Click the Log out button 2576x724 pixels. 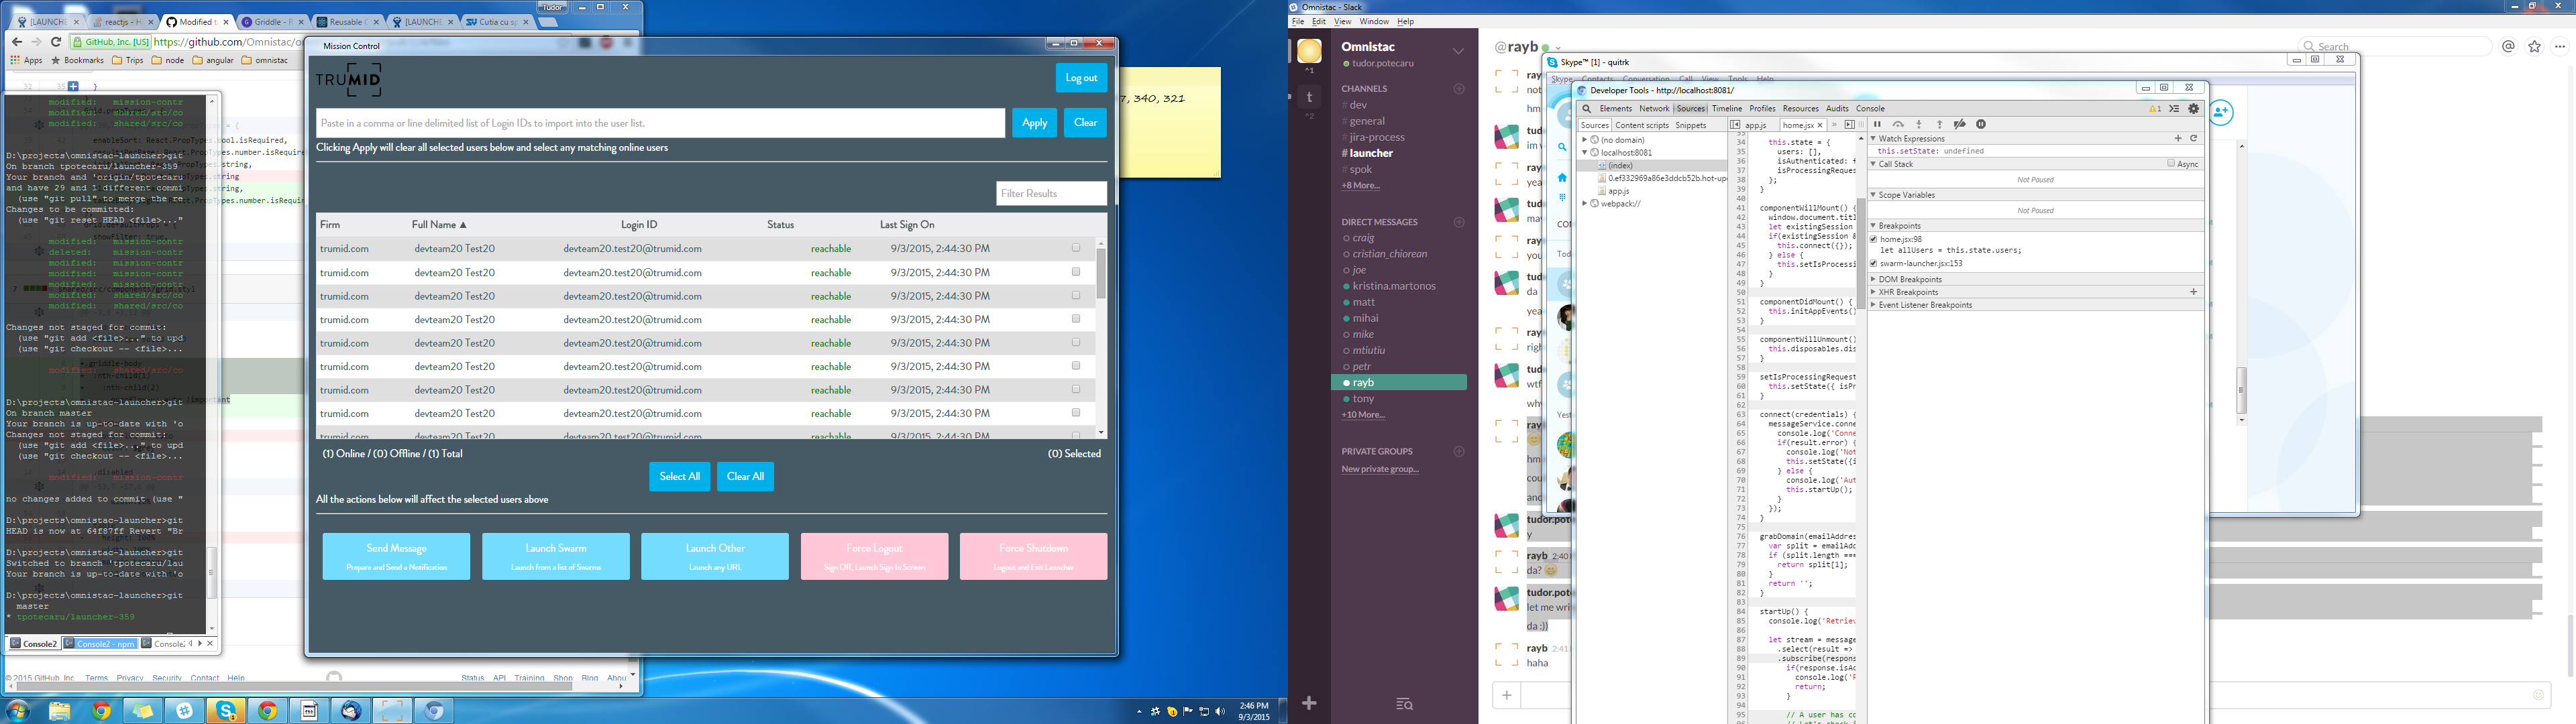(1081, 78)
